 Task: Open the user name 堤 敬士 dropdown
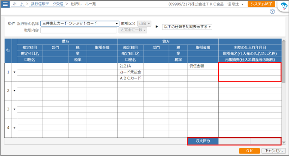235,4
